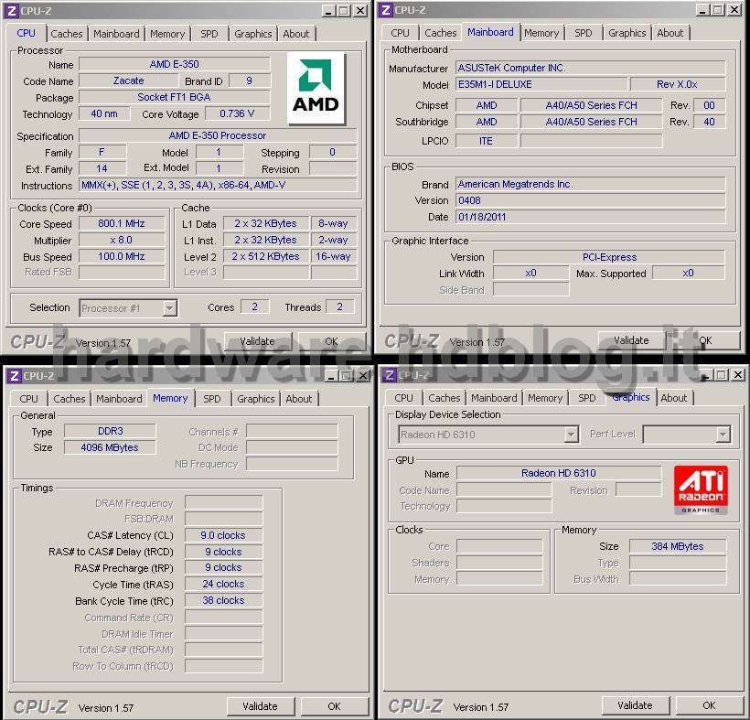Switch to Mainboard tab in the Processor info window
Image resolution: width=750 pixels, height=720 pixels.
pos(116,34)
